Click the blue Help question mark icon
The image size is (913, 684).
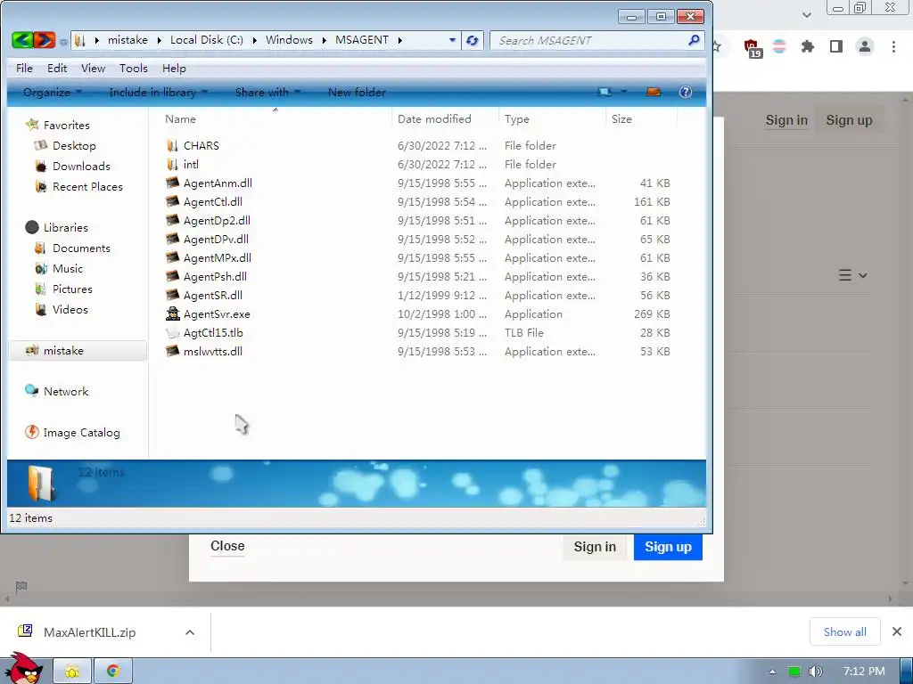686,92
